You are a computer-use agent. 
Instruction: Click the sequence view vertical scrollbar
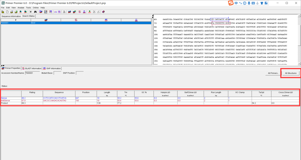point(299,40)
